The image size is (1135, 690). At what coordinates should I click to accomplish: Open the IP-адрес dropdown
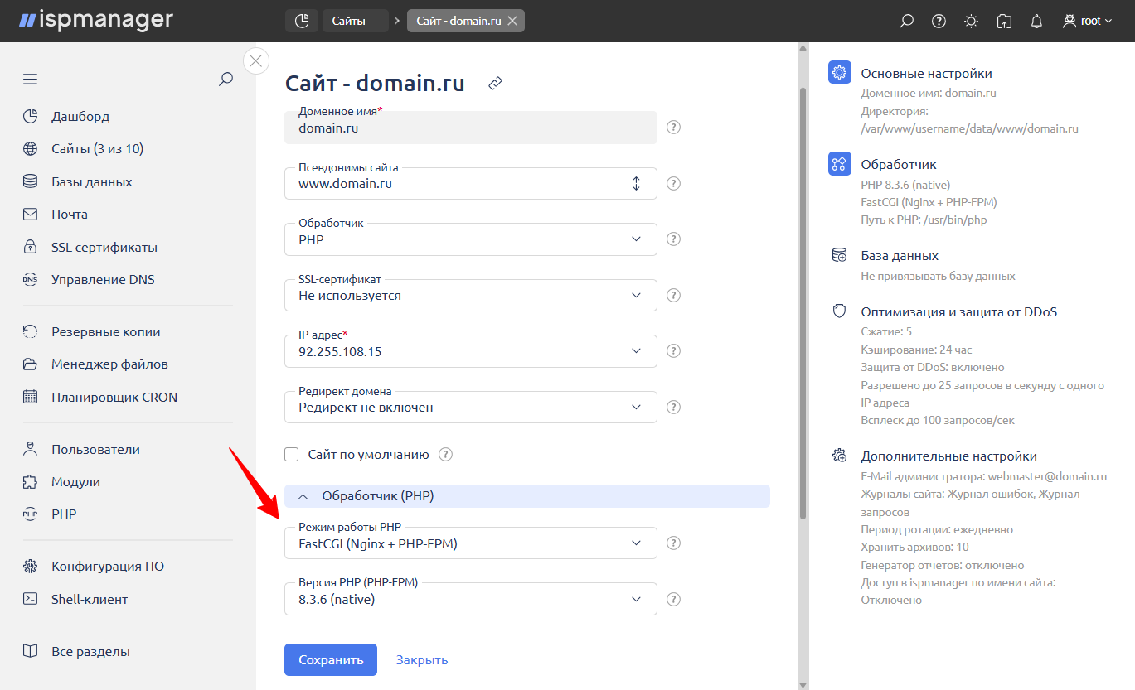[471, 351]
